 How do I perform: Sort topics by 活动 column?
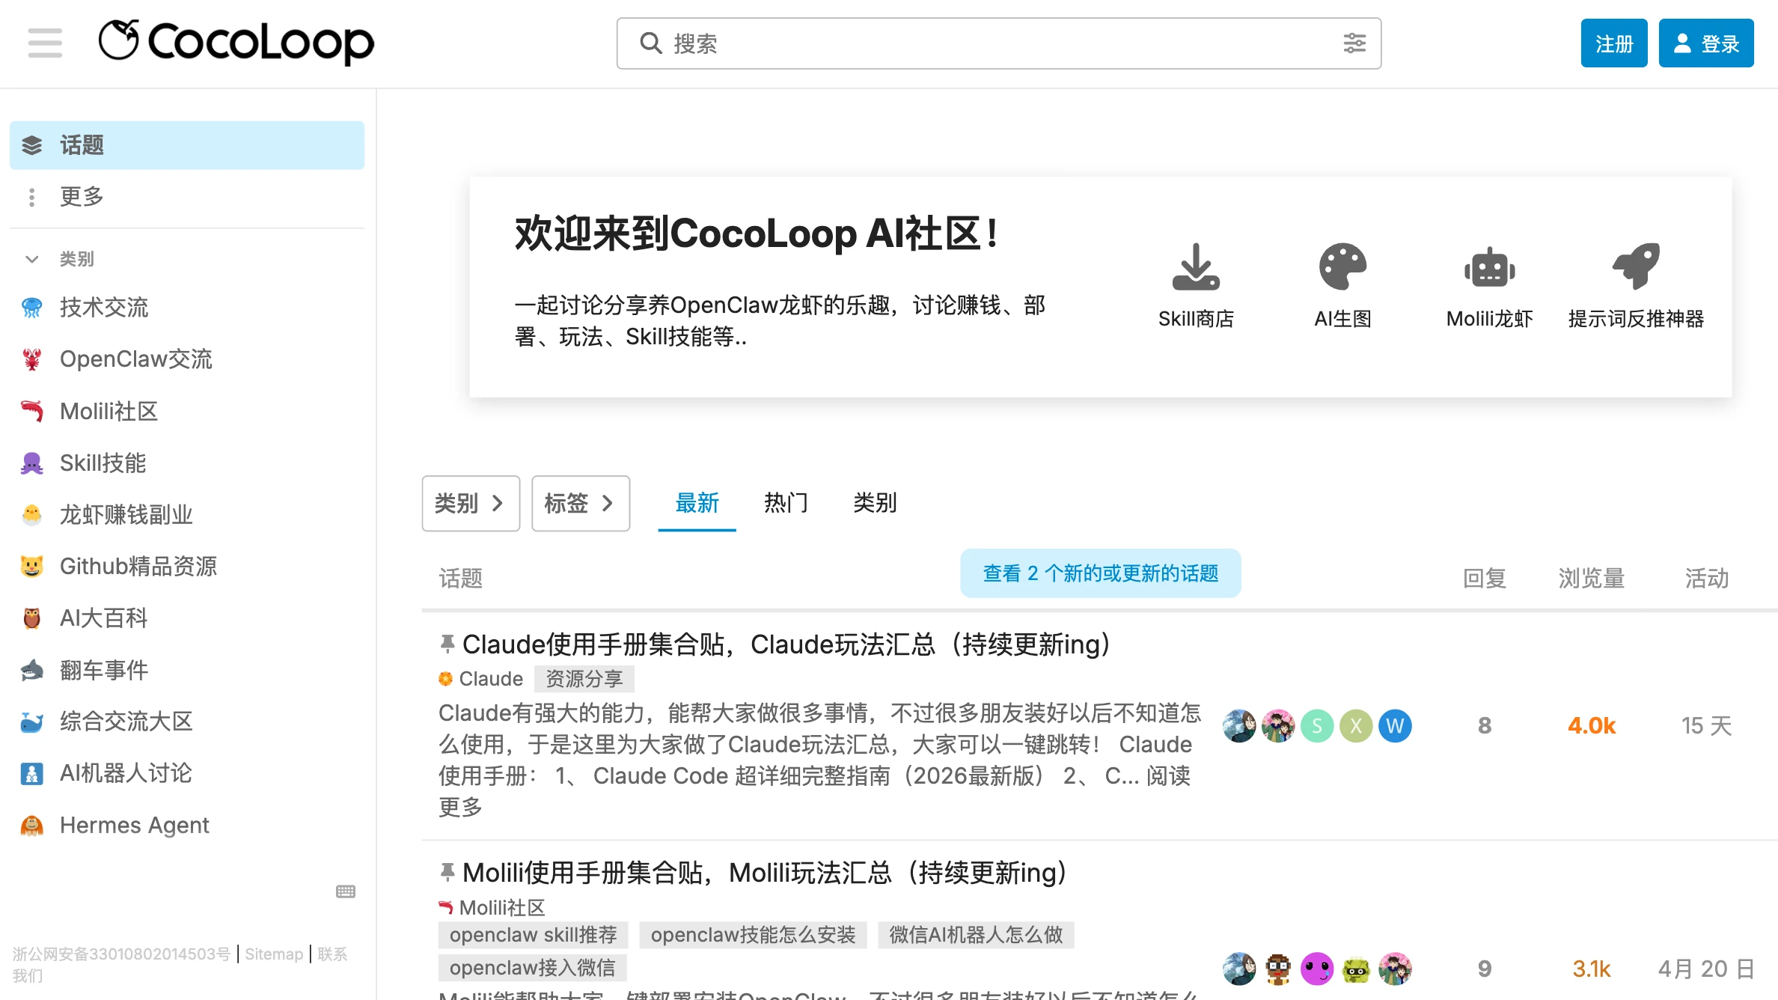tap(1707, 578)
